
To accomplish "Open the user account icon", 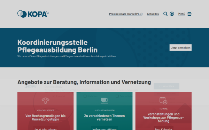I will point(172,14).
